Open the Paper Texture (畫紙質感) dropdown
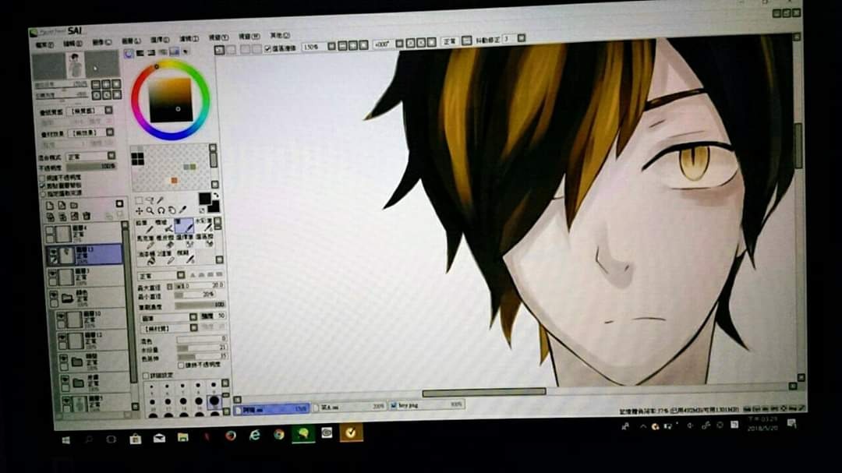Viewport: 842px width, 473px height. pyautogui.click(x=108, y=110)
